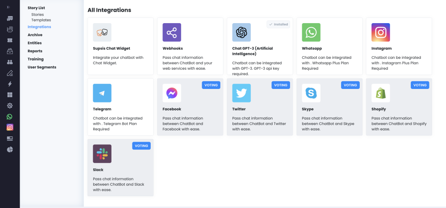Click 'between ChatBot and Slack' description
This screenshot has width=446, height=208.
point(118,184)
